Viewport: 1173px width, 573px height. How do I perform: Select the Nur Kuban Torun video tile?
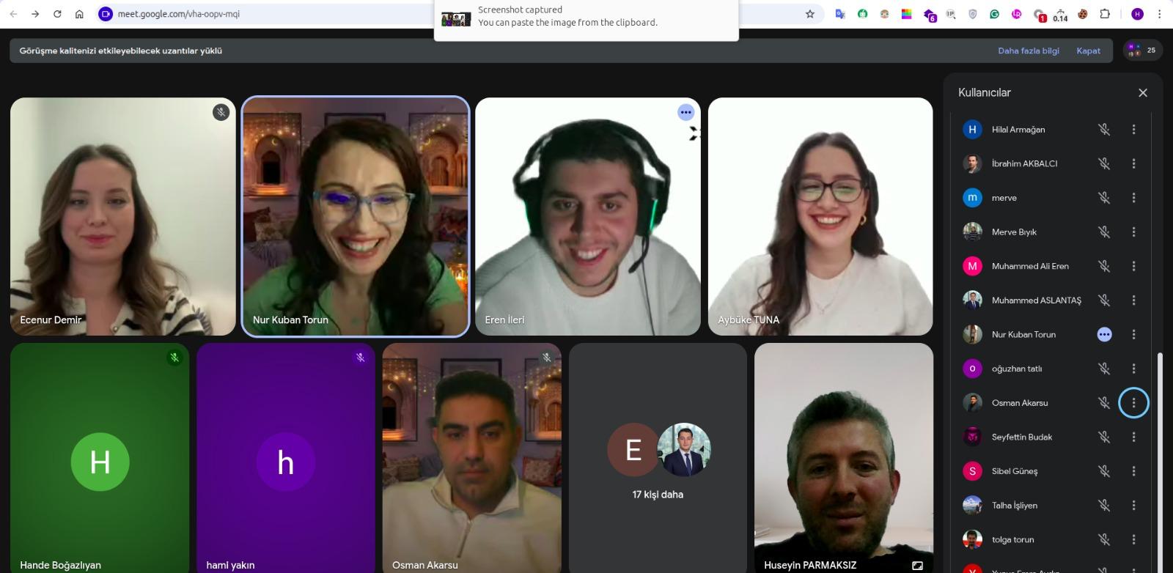pyautogui.click(x=356, y=217)
